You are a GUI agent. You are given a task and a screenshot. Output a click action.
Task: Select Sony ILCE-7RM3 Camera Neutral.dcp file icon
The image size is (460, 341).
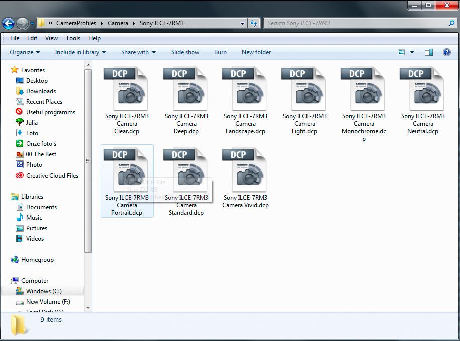(x=423, y=89)
